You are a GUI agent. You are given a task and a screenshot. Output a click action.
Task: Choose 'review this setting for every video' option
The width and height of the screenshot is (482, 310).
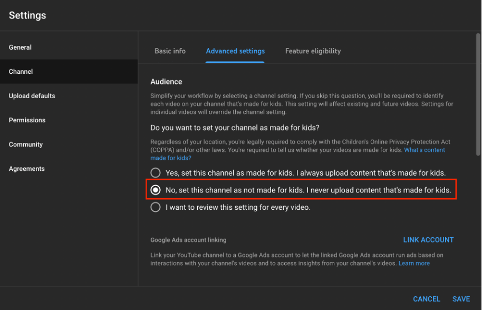pos(155,207)
